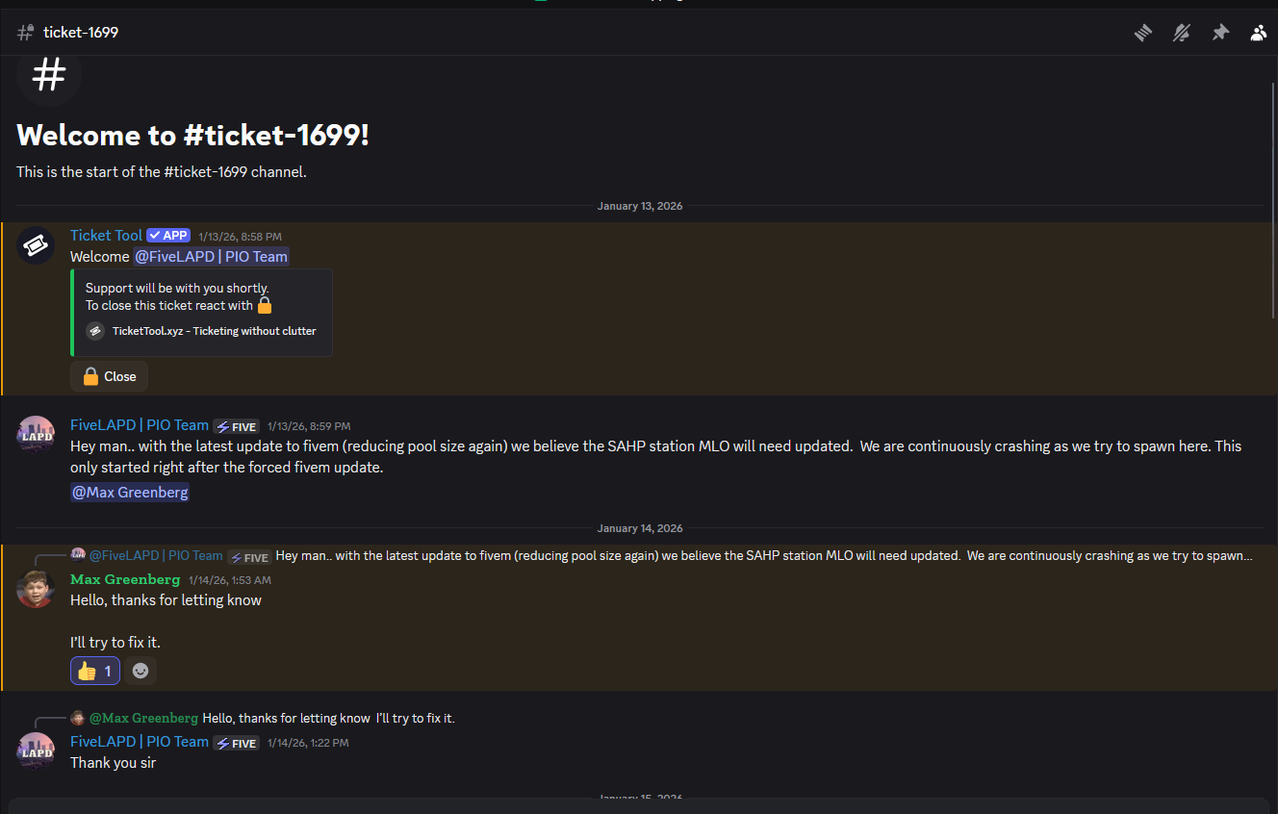Toggle notification settings bell icon

point(1182,33)
